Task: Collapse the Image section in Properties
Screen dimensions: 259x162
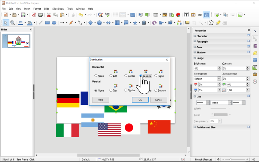Action: [195, 58]
